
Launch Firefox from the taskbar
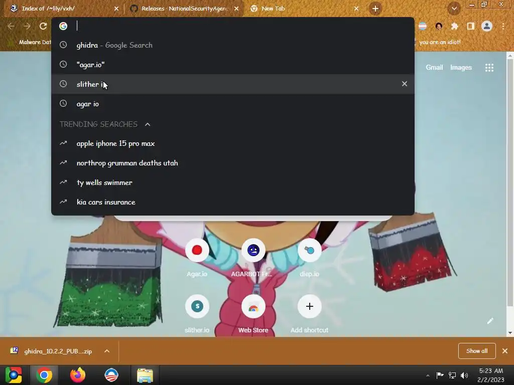pos(78,375)
